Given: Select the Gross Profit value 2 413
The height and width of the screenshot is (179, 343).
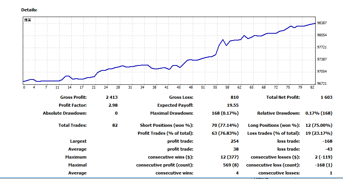Looking at the screenshot, I should click(112, 97).
